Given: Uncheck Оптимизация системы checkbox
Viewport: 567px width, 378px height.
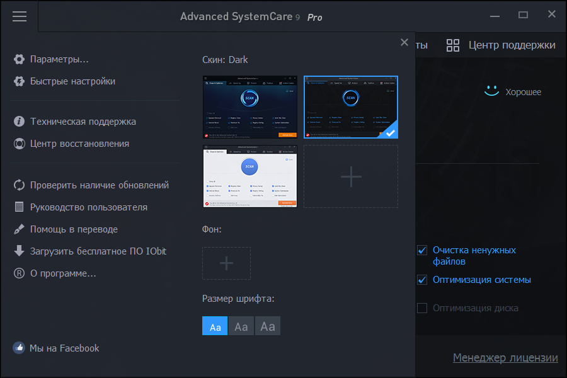Looking at the screenshot, I should tap(422, 280).
